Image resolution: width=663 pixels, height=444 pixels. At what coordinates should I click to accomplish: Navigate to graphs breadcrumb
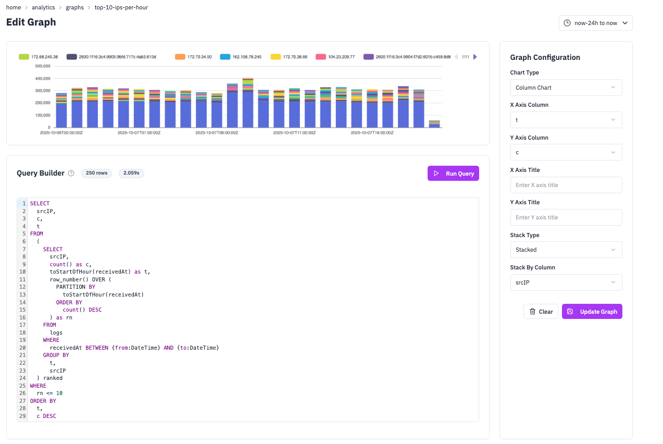[x=74, y=8]
